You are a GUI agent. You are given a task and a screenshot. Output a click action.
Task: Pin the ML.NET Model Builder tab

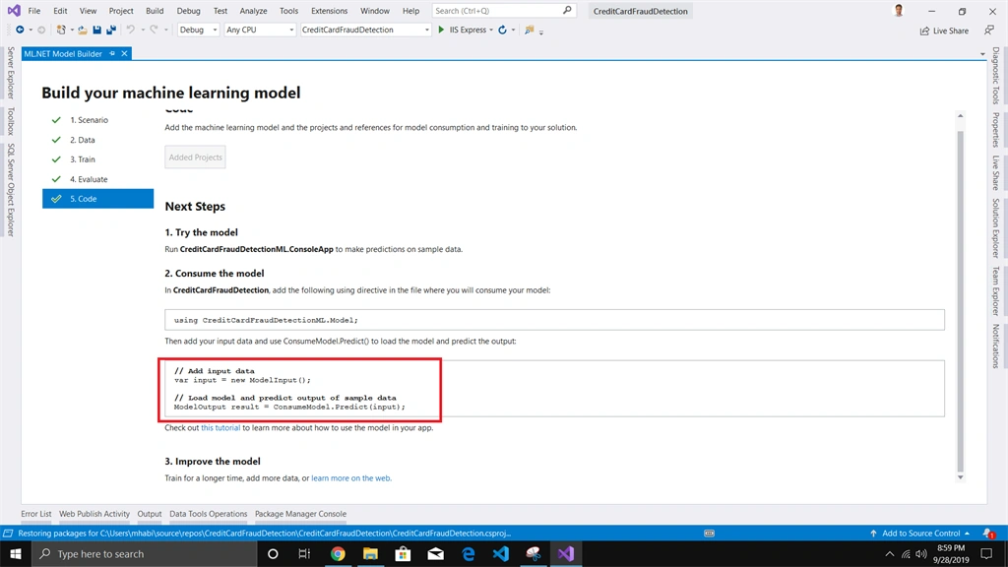(x=112, y=53)
